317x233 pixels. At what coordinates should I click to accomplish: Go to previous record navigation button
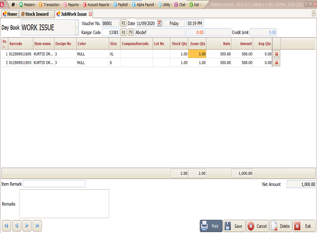(x=17, y=226)
